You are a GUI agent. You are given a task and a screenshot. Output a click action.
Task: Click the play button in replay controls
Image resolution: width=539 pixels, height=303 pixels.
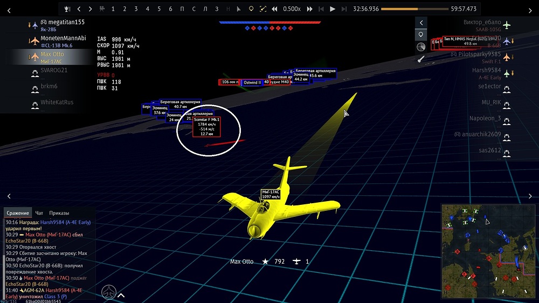click(333, 9)
